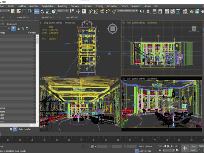The image size is (204, 153).
Task: Clear Scene Explorer search filter X
Action: (x=9, y=28)
